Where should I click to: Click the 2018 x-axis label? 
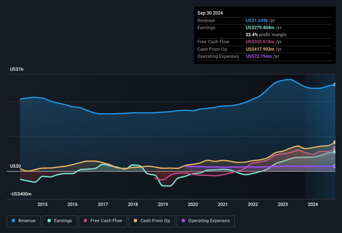(133, 204)
